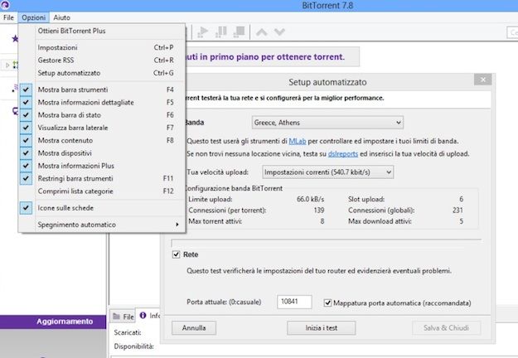Click the Scaricati label
The image size is (518, 358).
pyautogui.click(x=128, y=332)
